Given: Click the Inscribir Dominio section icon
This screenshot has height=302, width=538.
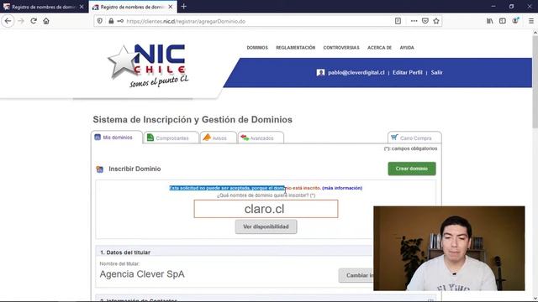Looking at the screenshot, I should pos(100,169).
